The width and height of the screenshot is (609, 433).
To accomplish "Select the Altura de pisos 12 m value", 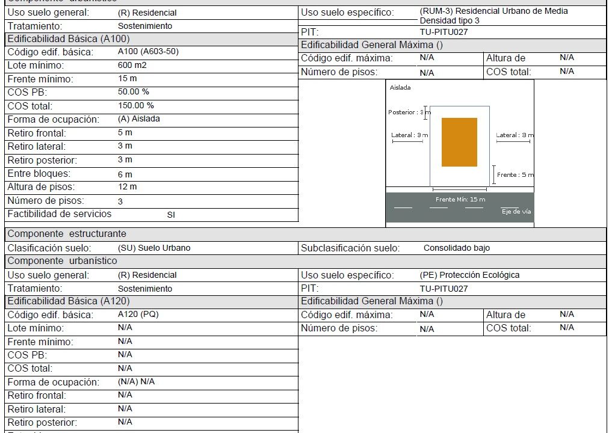I will (128, 186).
